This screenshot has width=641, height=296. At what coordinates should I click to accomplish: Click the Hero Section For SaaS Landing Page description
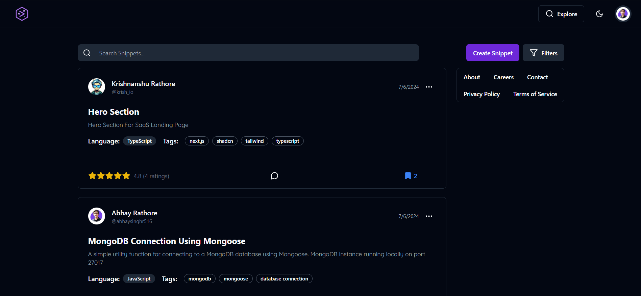pyautogui.click(x=138, y=125)
